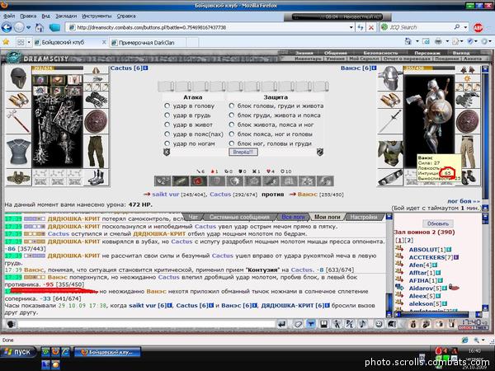Screen dimensions: 495x371
Task: Click Cactus's round shield slot
Action: point(97,121)
